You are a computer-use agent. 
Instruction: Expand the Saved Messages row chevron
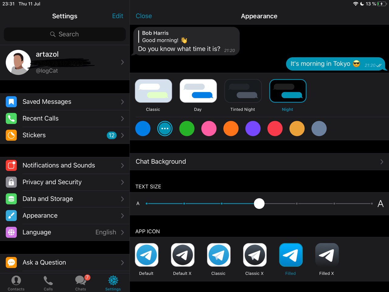click(x=122, y=102)
